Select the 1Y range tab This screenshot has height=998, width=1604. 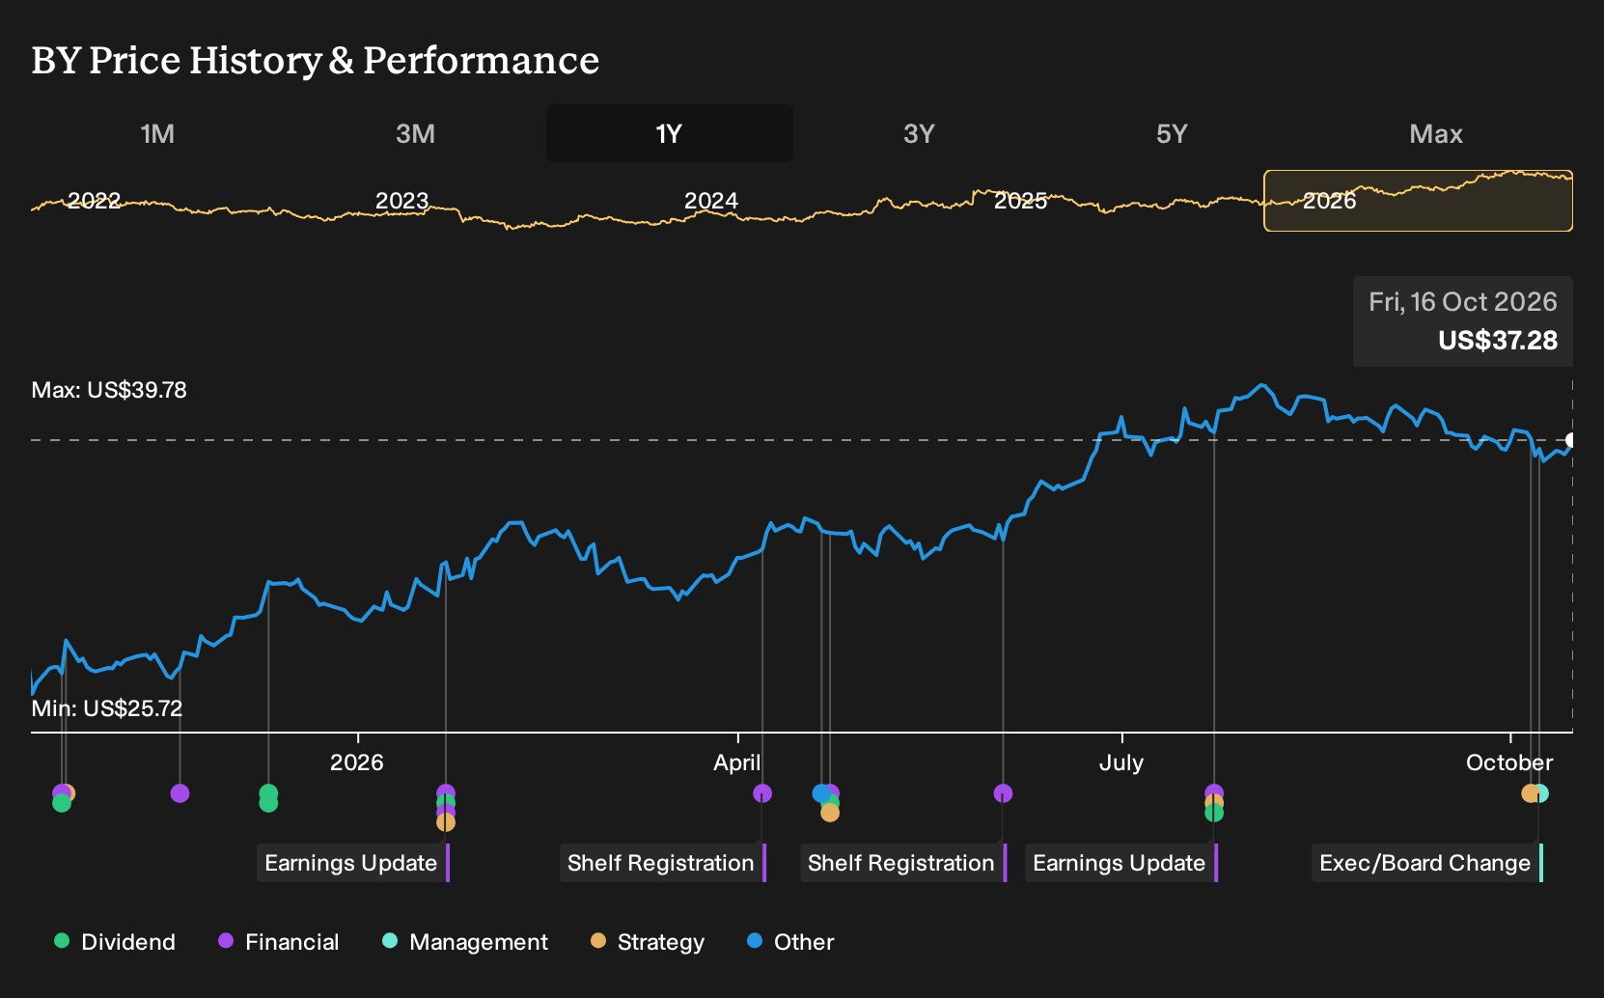pyautogui.click(x=669, y=133)
